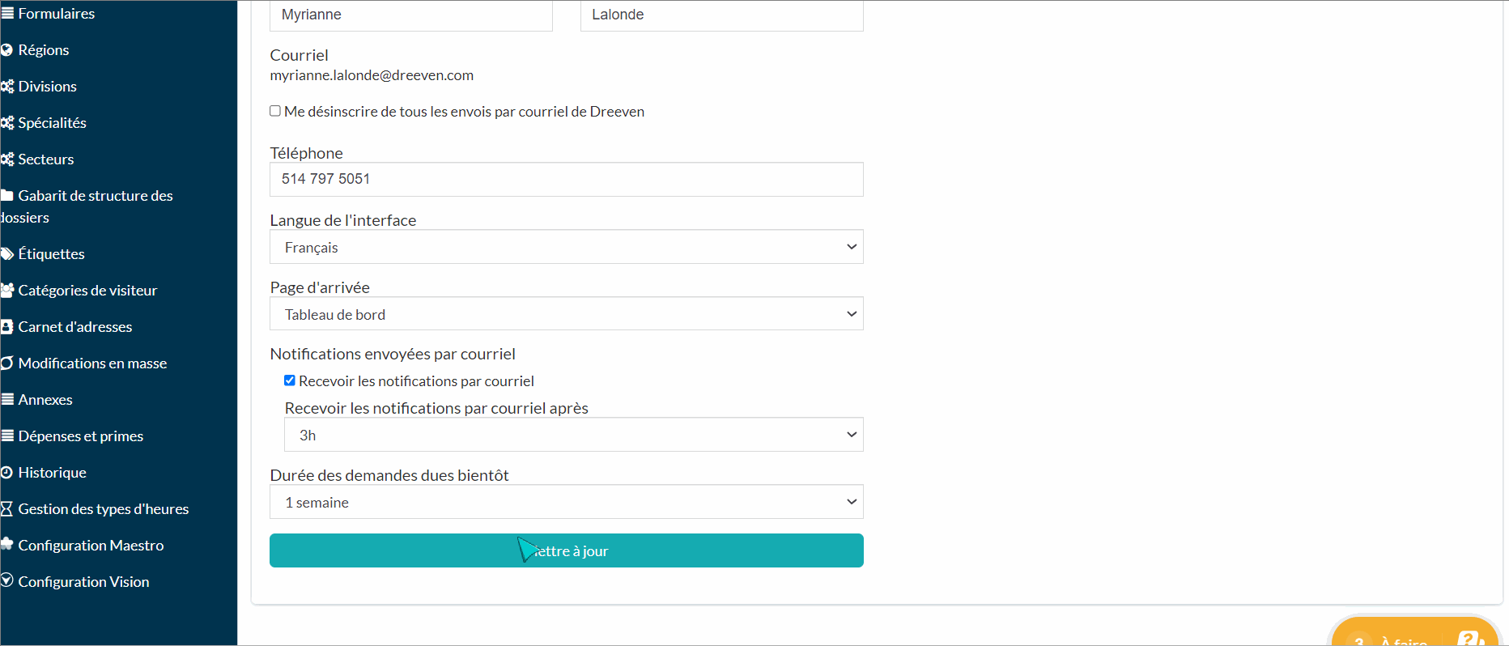Screen dimensions: 1509x646
Task: Go to Dépenses et primes menu item
Action: [x=80, y=436]
